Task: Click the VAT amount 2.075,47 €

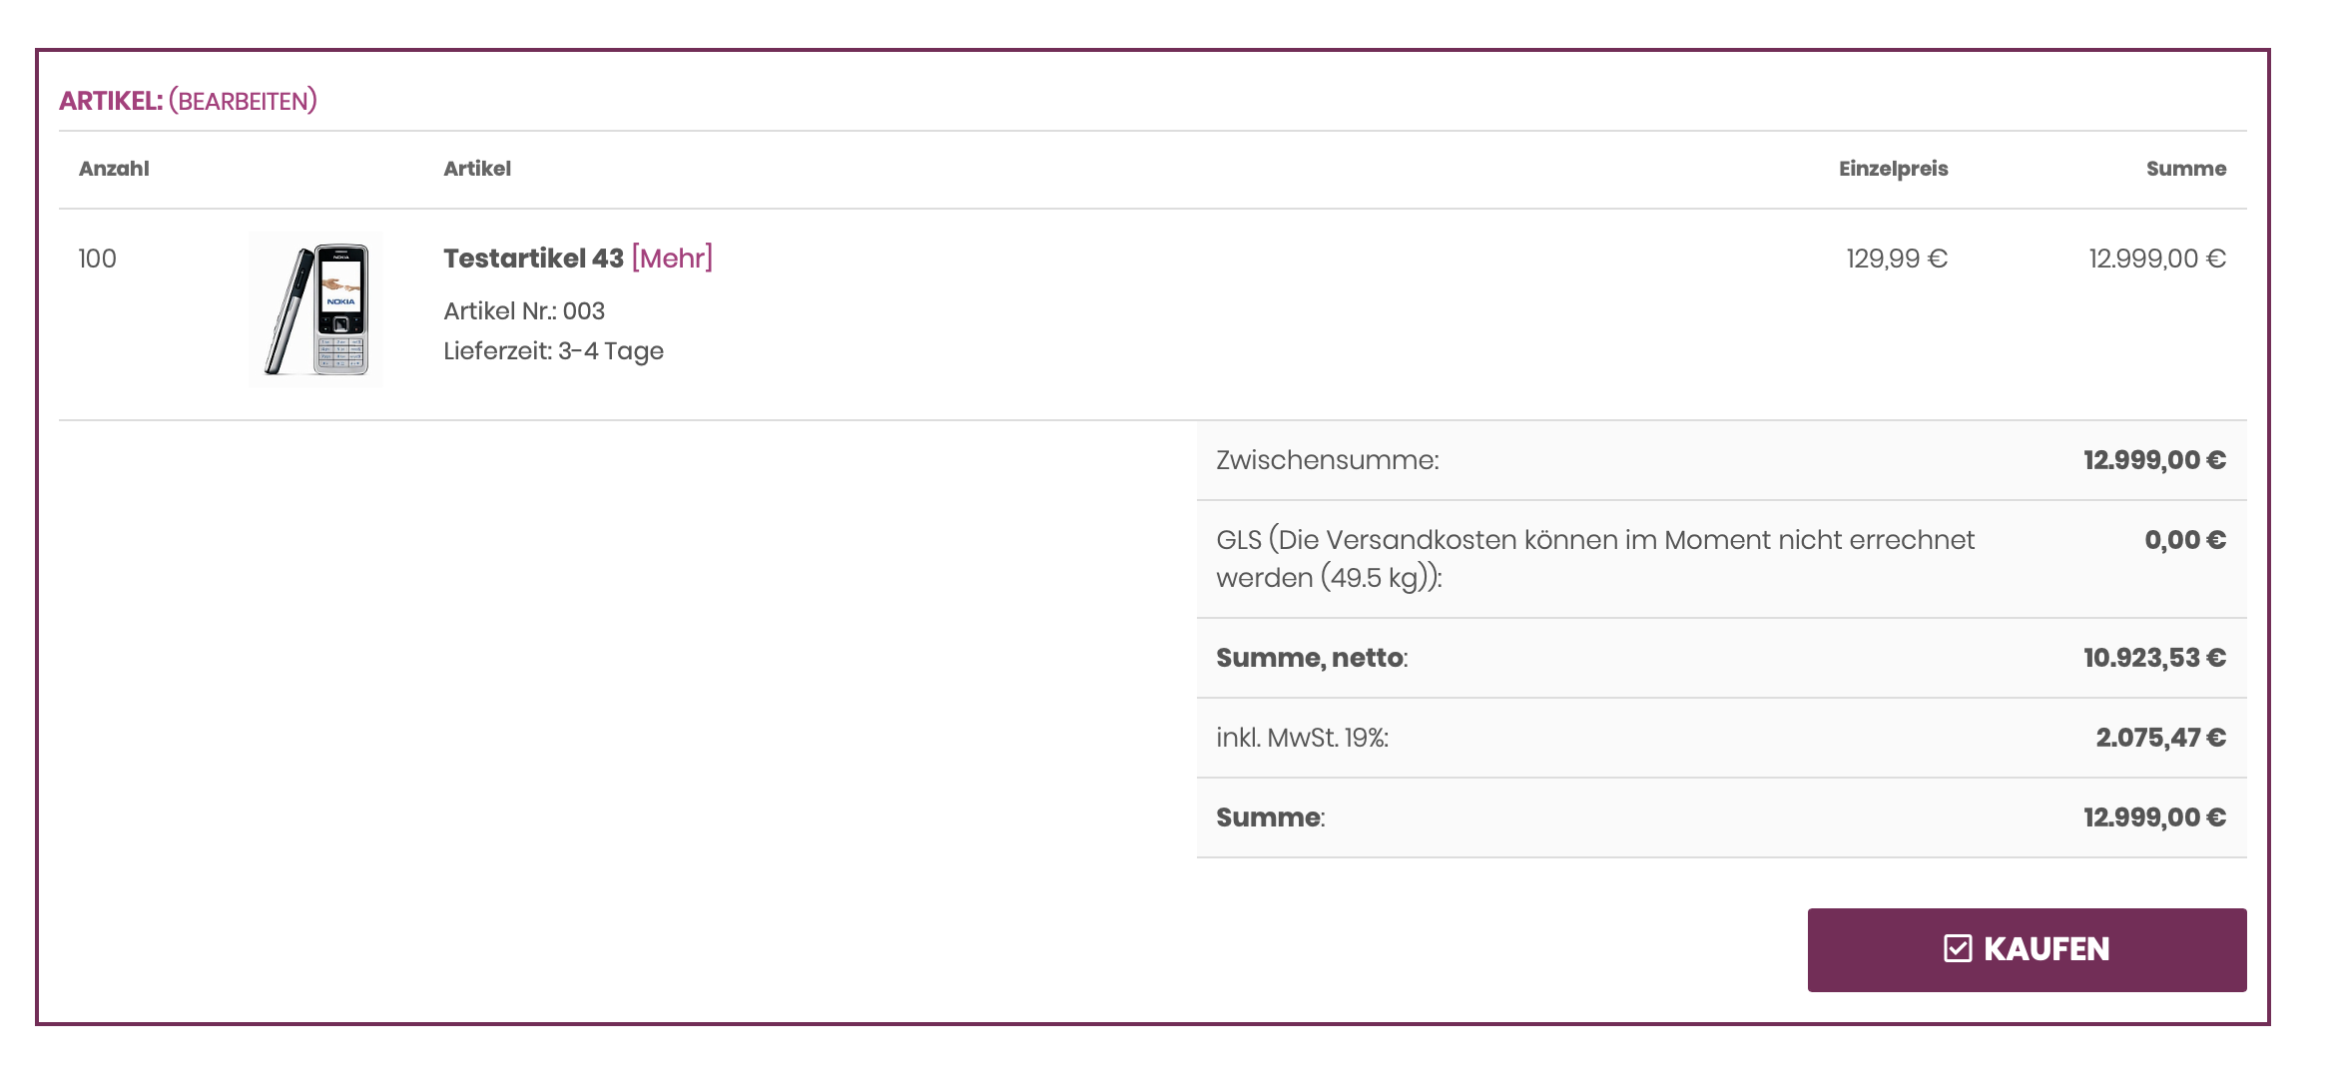Action: point(2159,738)
